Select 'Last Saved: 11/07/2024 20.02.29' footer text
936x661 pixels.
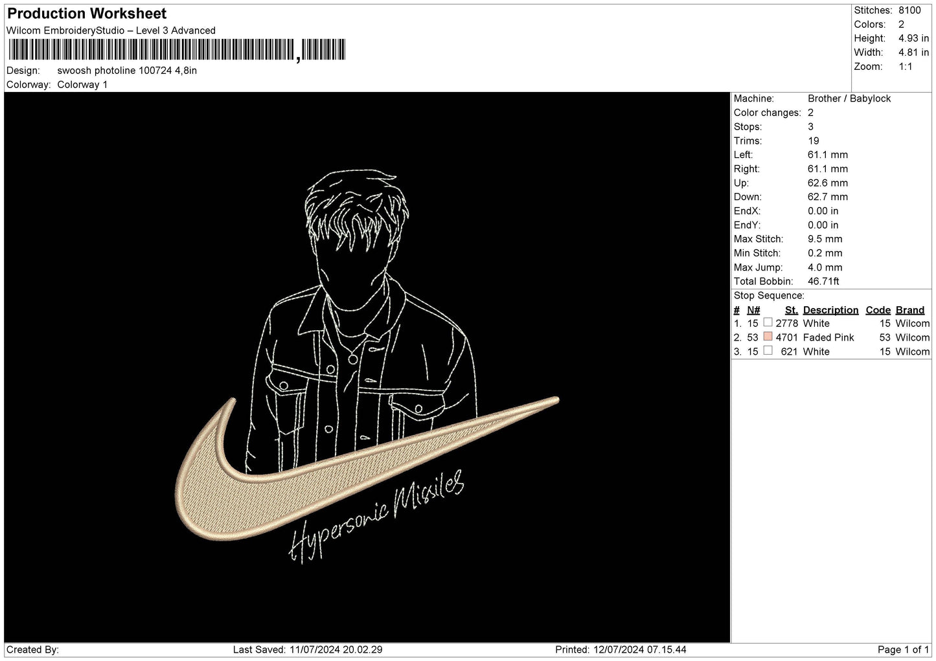(308, 649)
